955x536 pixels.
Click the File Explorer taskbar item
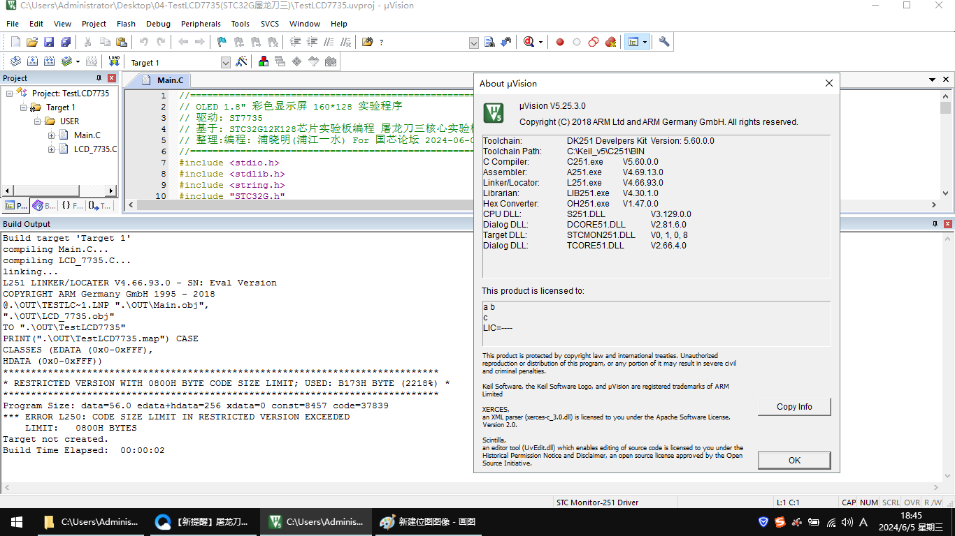tap(91, 521)
